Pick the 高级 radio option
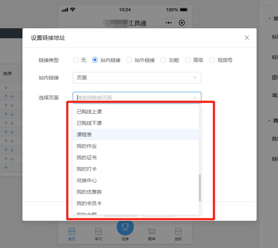This screenshot has width=278, height=248. [x=188, y=60]
